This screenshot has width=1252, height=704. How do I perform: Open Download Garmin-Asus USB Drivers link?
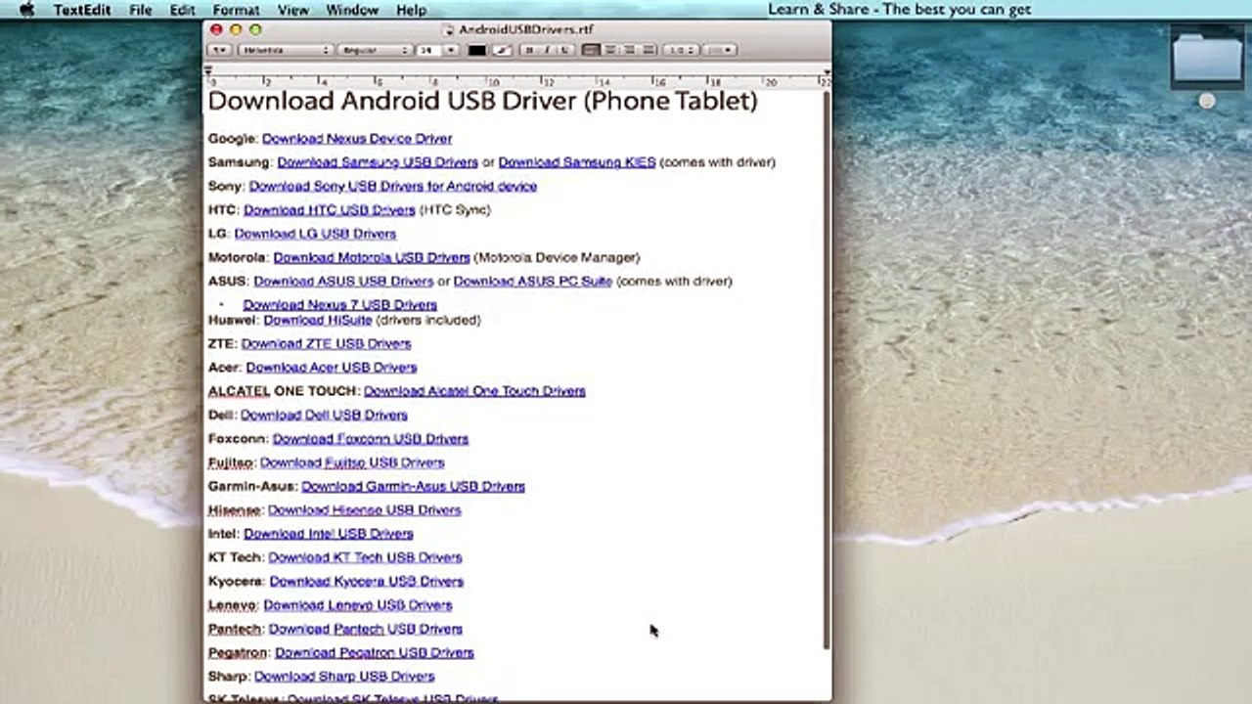(x=413, y=486)
